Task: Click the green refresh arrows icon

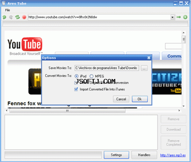Action: click(x=17, y=17)
